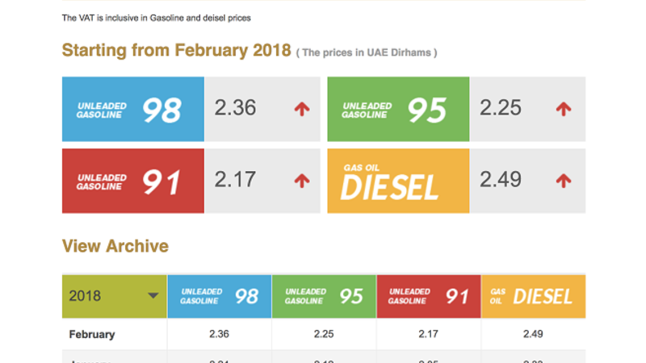The image size is (646, 363).
Task: Click the dropdown arrow next to 2018
Action: pyautogui.click(x=153, y=296)
